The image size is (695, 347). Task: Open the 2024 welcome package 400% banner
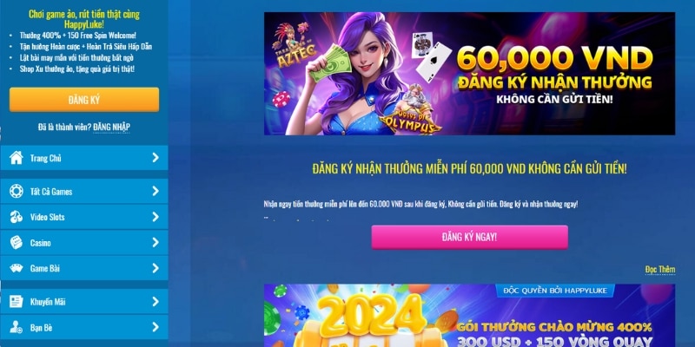[x=469, y=316]
